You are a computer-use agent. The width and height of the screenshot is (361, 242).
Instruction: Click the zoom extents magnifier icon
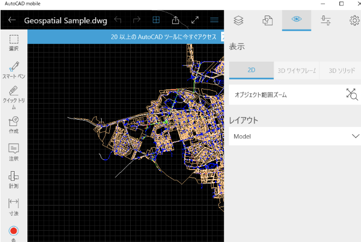point(352,94)
